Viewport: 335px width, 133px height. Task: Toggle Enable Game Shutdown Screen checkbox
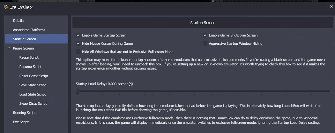[205, 35]
